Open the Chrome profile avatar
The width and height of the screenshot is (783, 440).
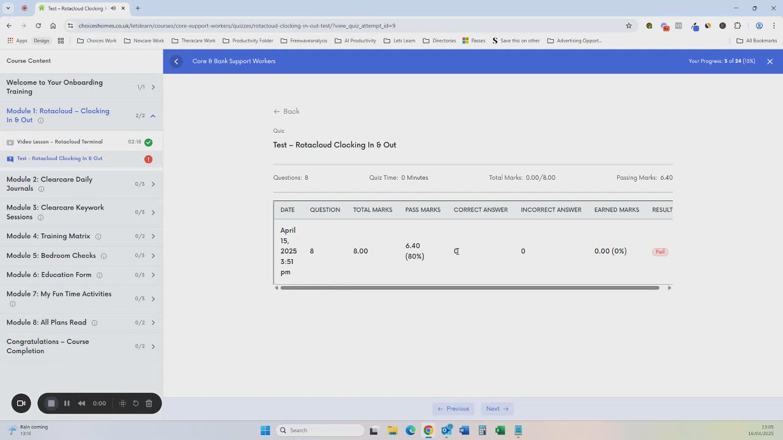tap(759, 26)
